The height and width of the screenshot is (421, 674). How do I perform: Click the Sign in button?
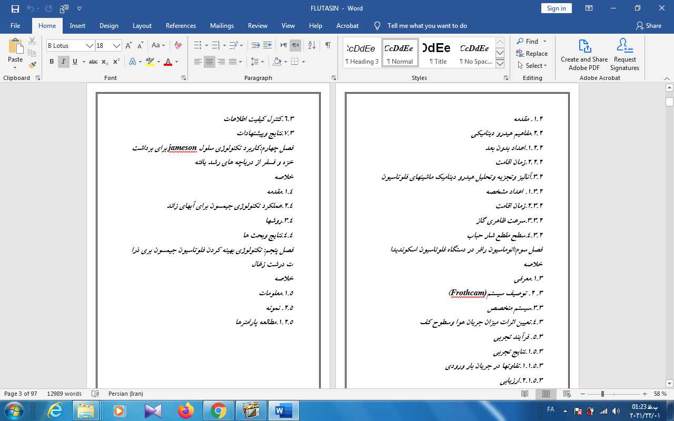pyautogui.click(x=556, y=8)
